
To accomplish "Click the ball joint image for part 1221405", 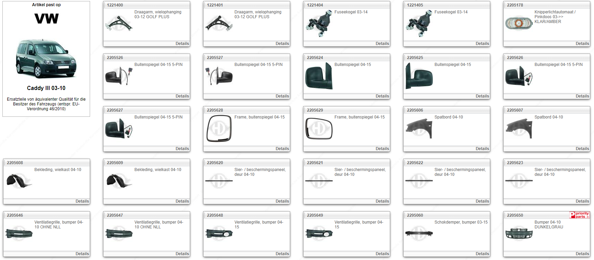I will point(419,24).
